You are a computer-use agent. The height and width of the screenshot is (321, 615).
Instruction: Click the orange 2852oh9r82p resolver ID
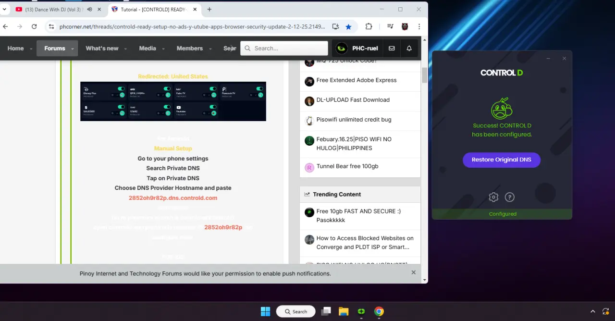coord(223,227)
